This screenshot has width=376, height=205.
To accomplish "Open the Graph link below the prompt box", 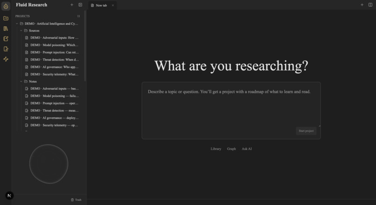I will (231, 149).
